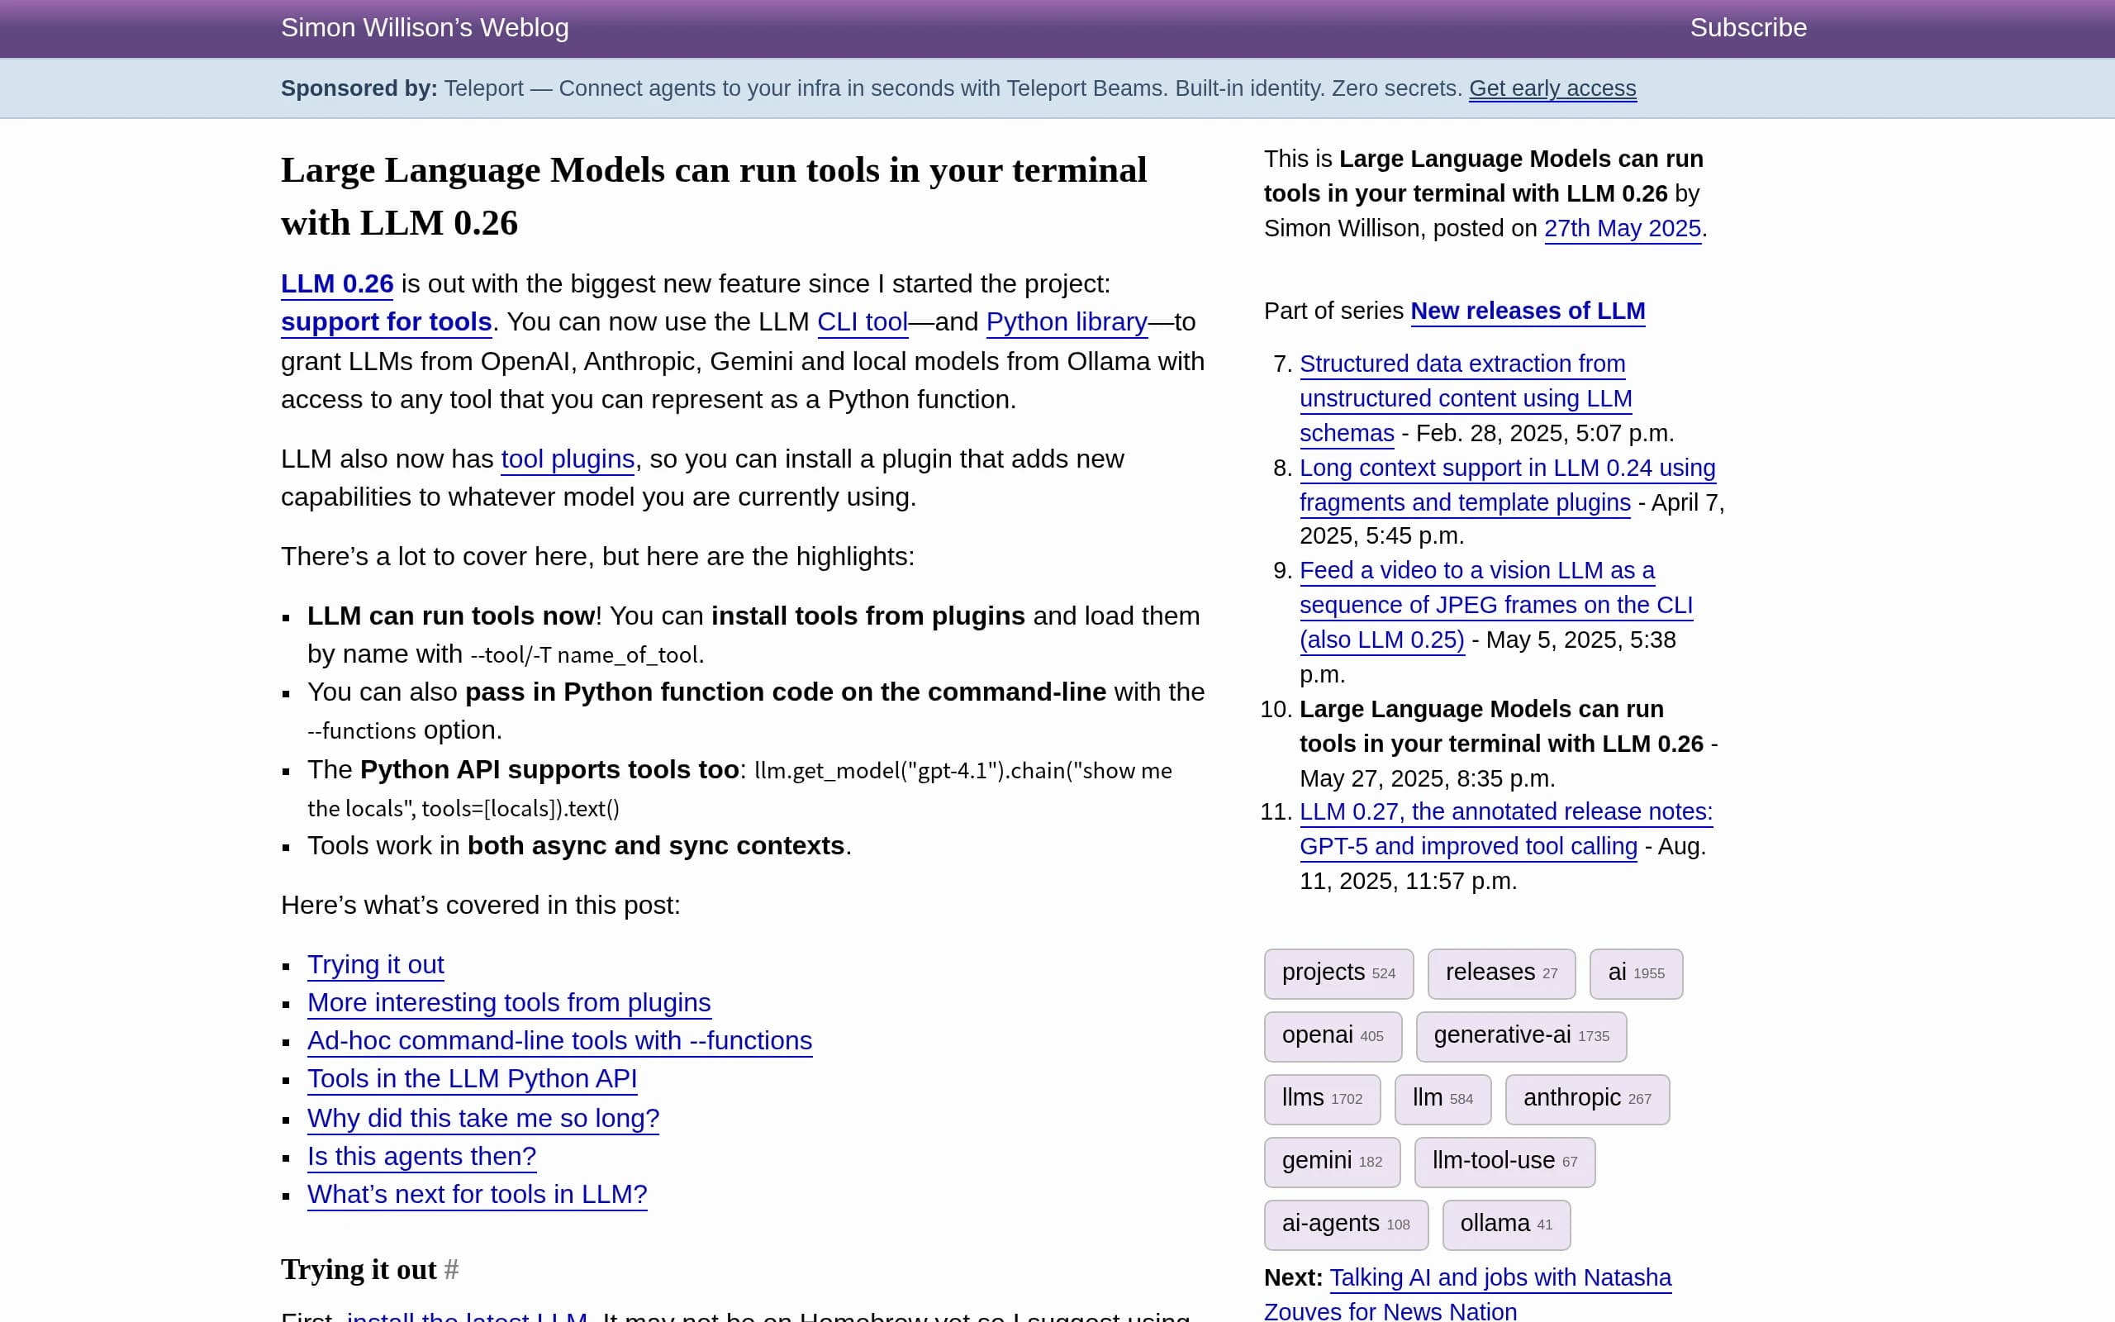
Task: Visit the Python library link
Action: (x=1067, y=321)
